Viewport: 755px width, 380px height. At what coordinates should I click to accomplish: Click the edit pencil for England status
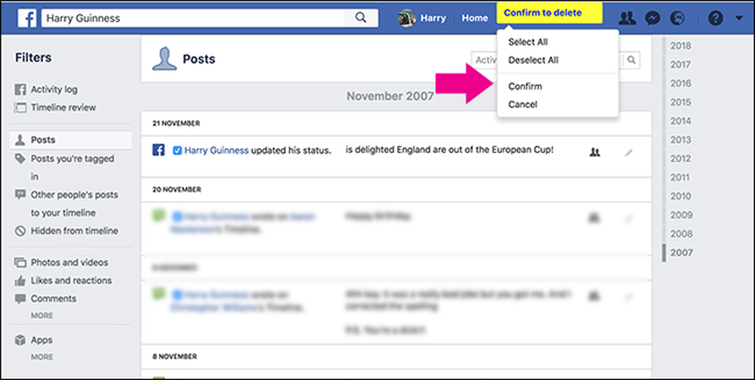coord(628,153)
